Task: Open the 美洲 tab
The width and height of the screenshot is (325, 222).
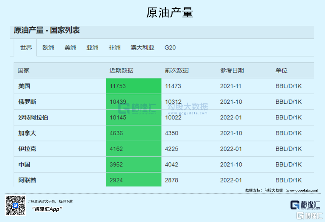Action: [70, 48]
